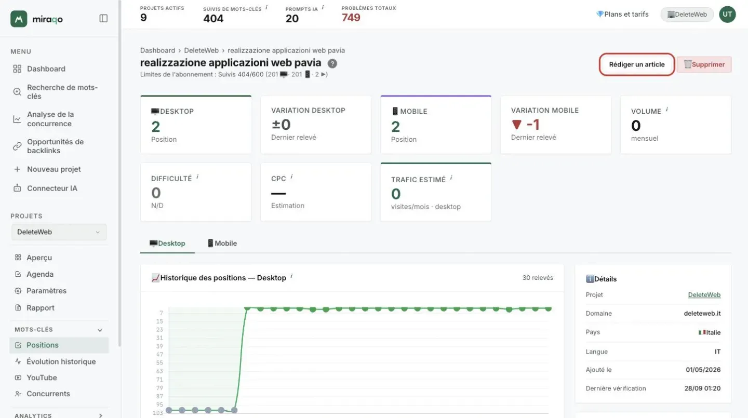Open the DeleteWeb project dropdown
This screenshot has width=748, height=418.
[x=59, y=232]
